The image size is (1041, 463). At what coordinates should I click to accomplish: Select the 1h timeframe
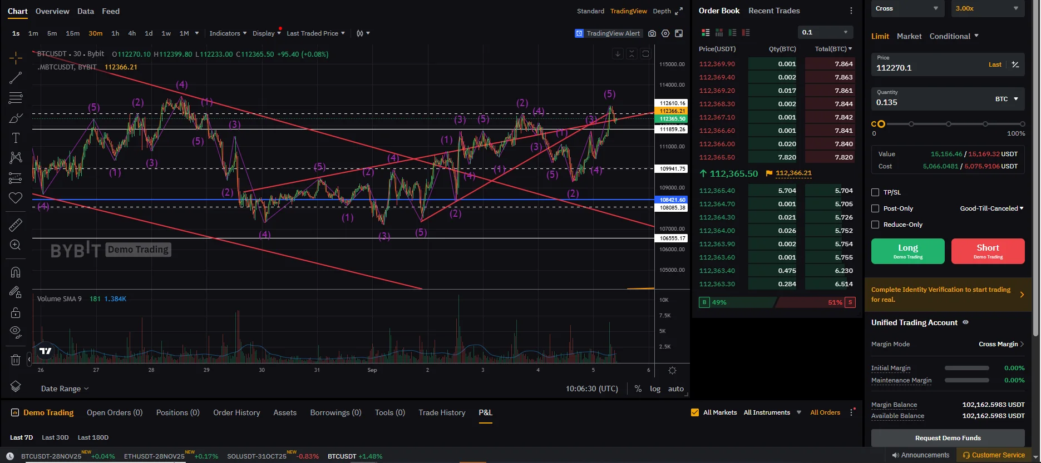pyautogui.click(x=115, y=33)
